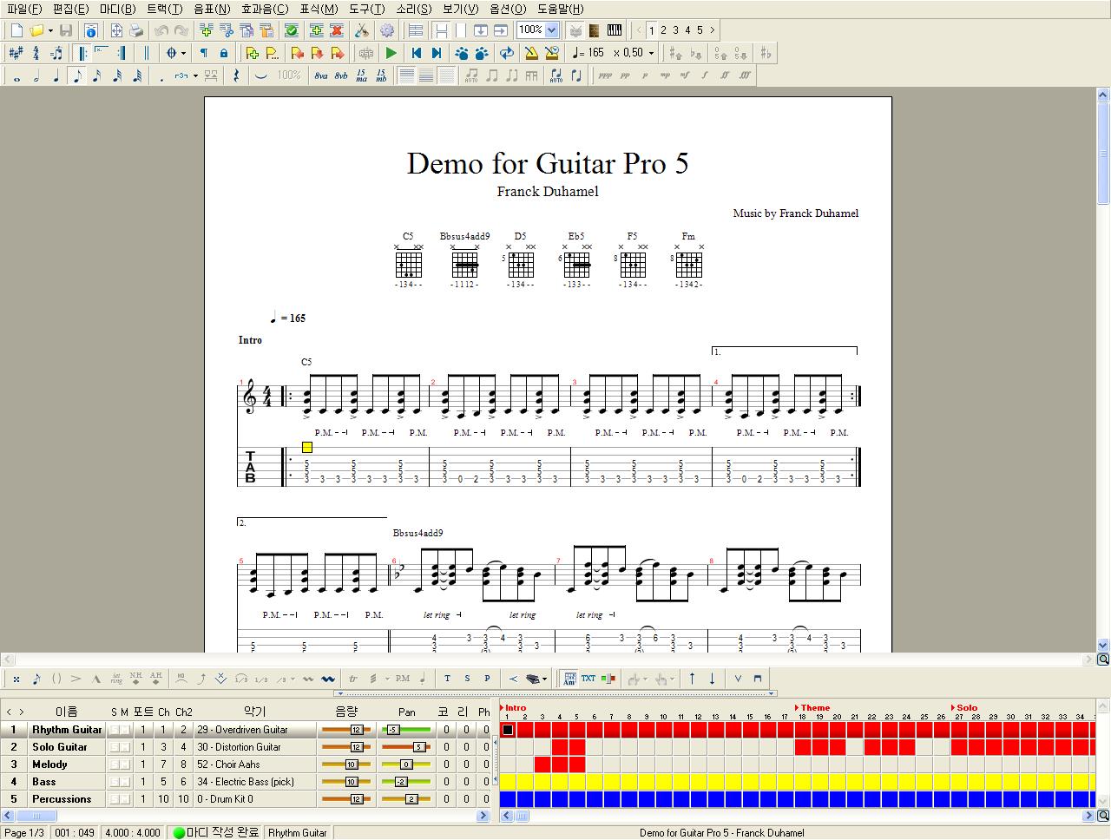1111x840 pixels.
Task: Open the time signature icon
Action: click(36, 53)
